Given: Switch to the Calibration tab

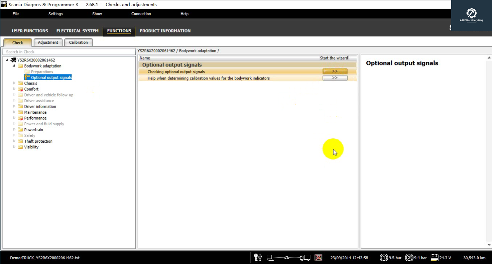Looking at the screenshot, I should (78, 42).
